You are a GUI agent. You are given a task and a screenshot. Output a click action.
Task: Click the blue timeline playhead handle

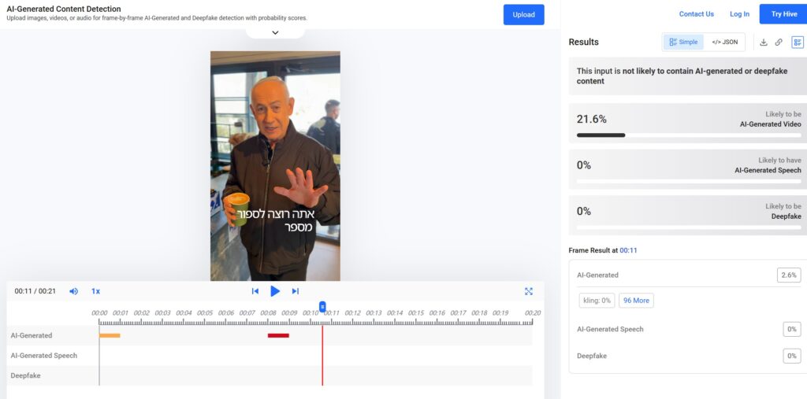coord(322,306)
